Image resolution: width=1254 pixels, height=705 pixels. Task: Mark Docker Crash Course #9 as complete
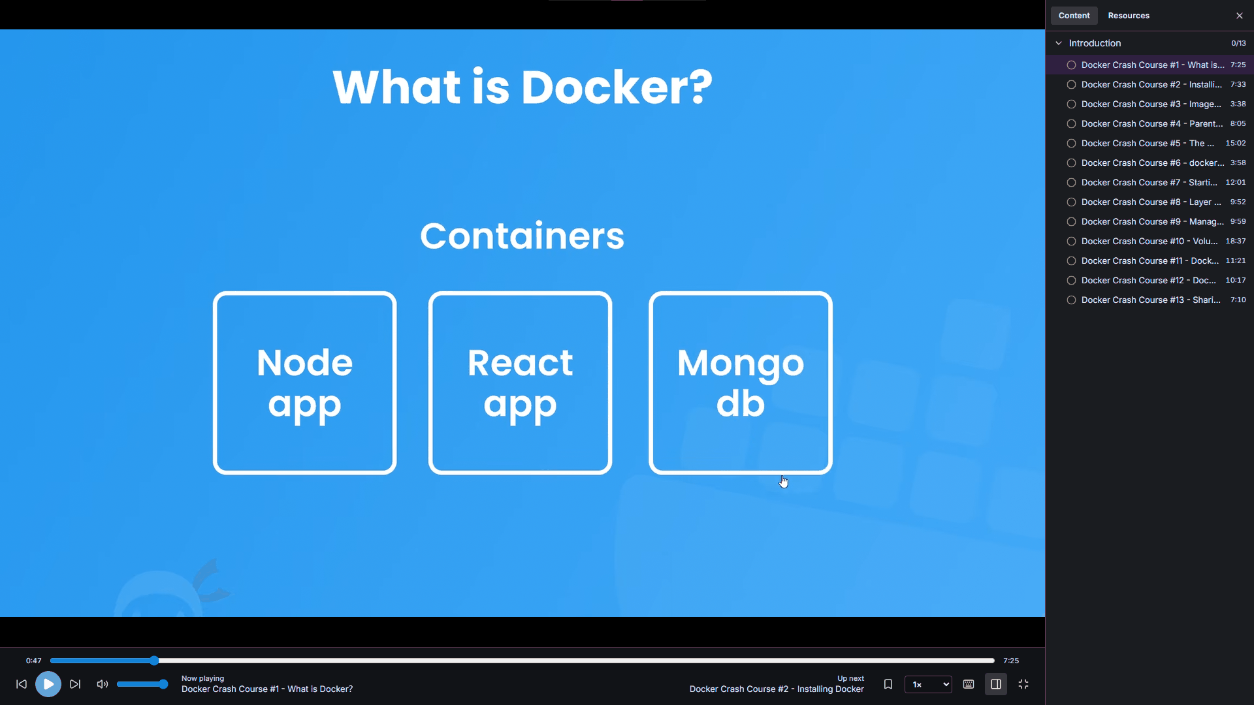pyautogui.click(x=1071, y=222)
